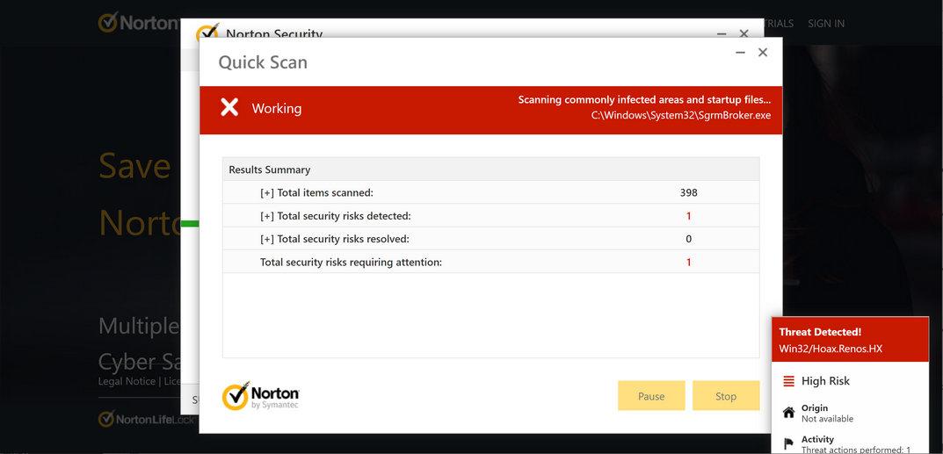Click Norton checkmark logo in Norton Security title
The width and height of the screenshot is (943, 454).
tap(207, 32)
